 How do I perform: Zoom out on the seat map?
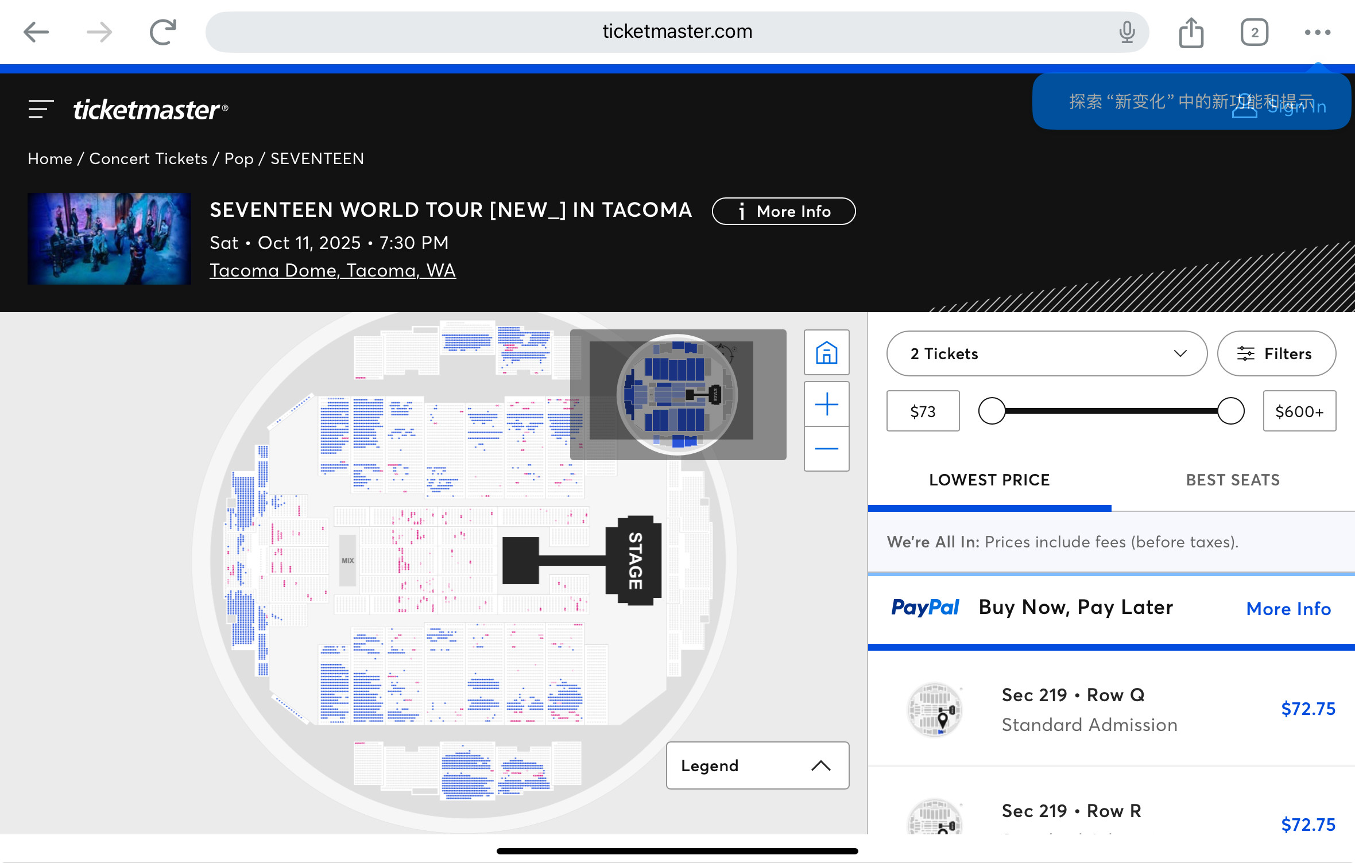coord(827,449)
